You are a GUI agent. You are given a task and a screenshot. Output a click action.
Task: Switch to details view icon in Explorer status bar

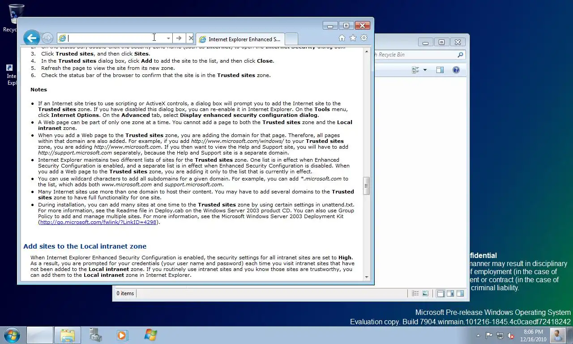click(x=415, y=293)
